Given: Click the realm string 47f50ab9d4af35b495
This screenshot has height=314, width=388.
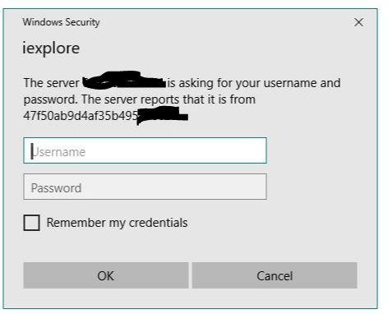Looking at the screenshot, I should point(81,116).
